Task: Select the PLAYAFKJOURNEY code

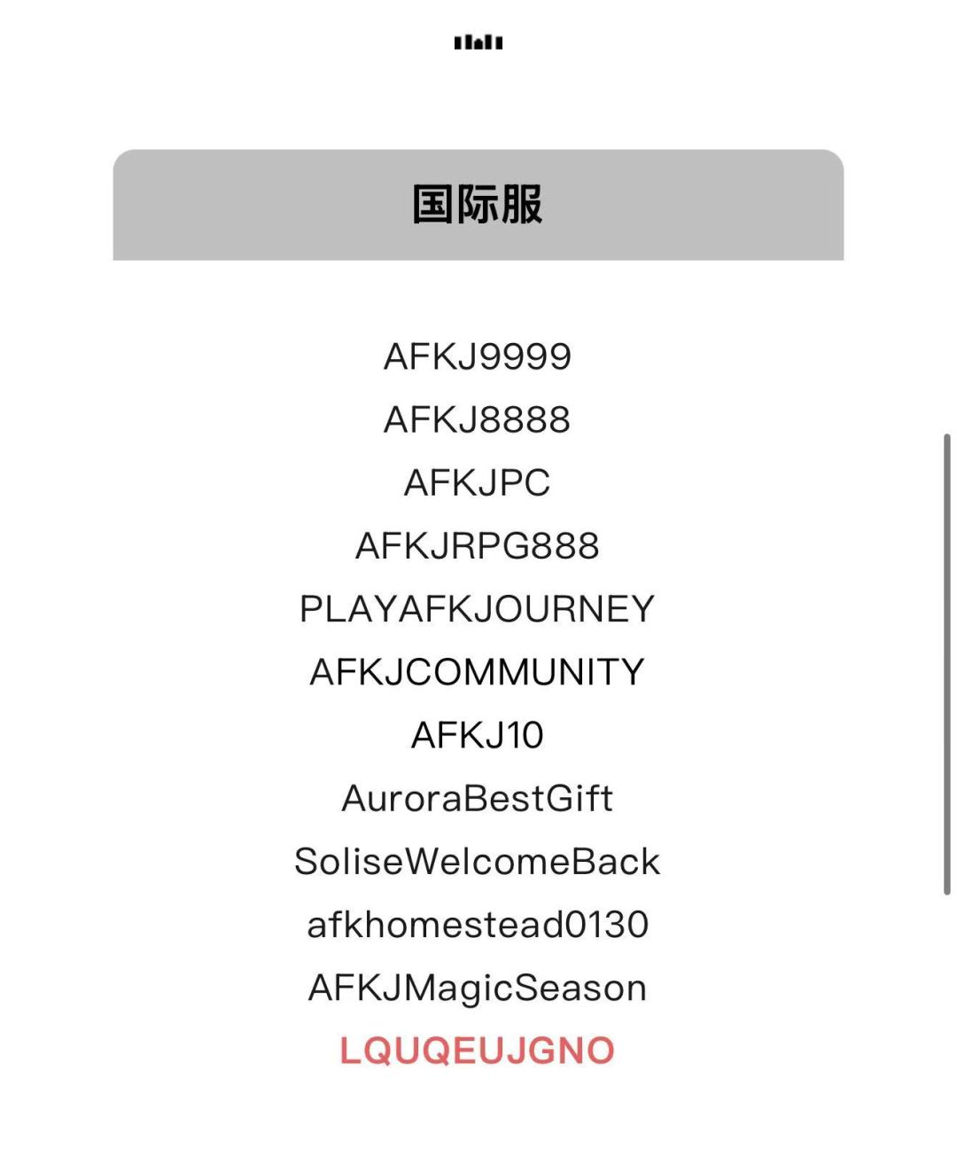Action: [478, 609]
